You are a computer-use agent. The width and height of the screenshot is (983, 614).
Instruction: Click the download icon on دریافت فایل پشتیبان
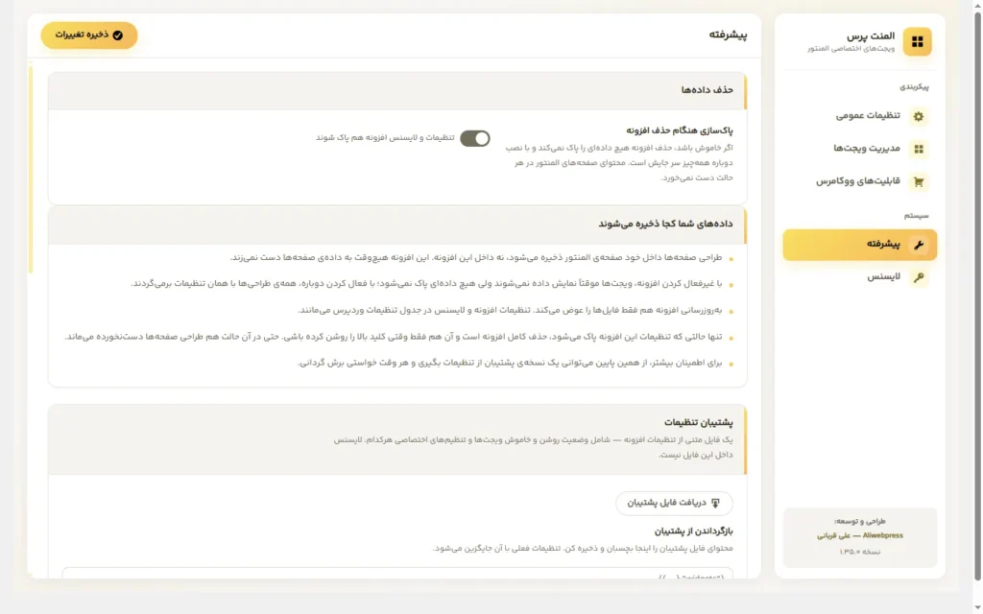pyautogui.click(x=715, y=503)
